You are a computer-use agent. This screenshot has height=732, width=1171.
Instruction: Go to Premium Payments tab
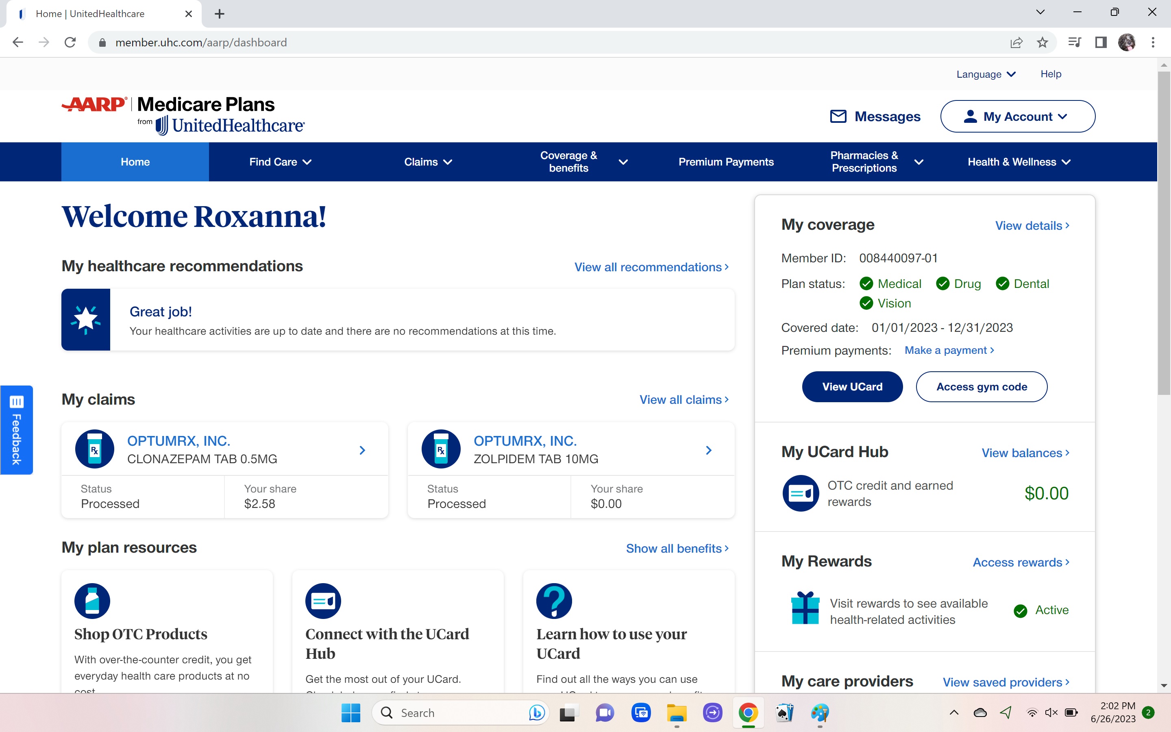point(726,162)
